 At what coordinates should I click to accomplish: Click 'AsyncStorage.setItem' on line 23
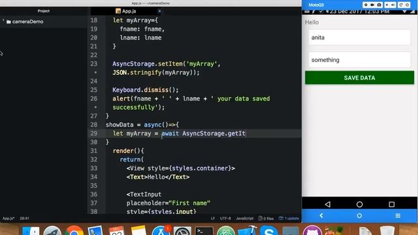(148, 64)
